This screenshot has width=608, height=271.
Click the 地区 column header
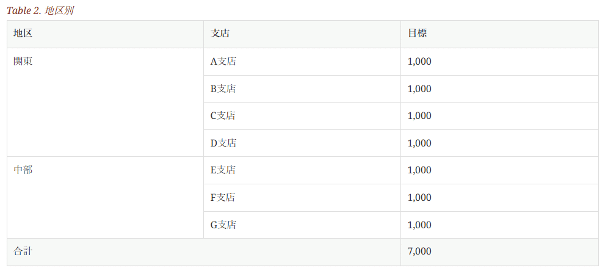pyautogui.click(x=23, y=34)
